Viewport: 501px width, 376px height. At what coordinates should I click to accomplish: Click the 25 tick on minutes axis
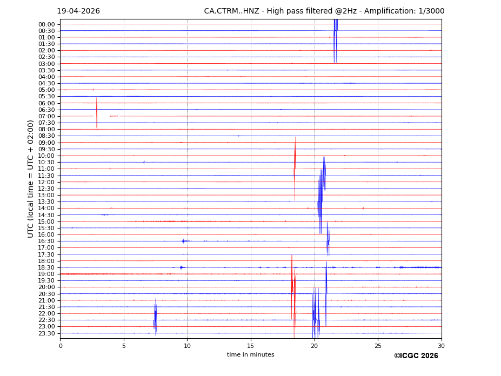378,346
